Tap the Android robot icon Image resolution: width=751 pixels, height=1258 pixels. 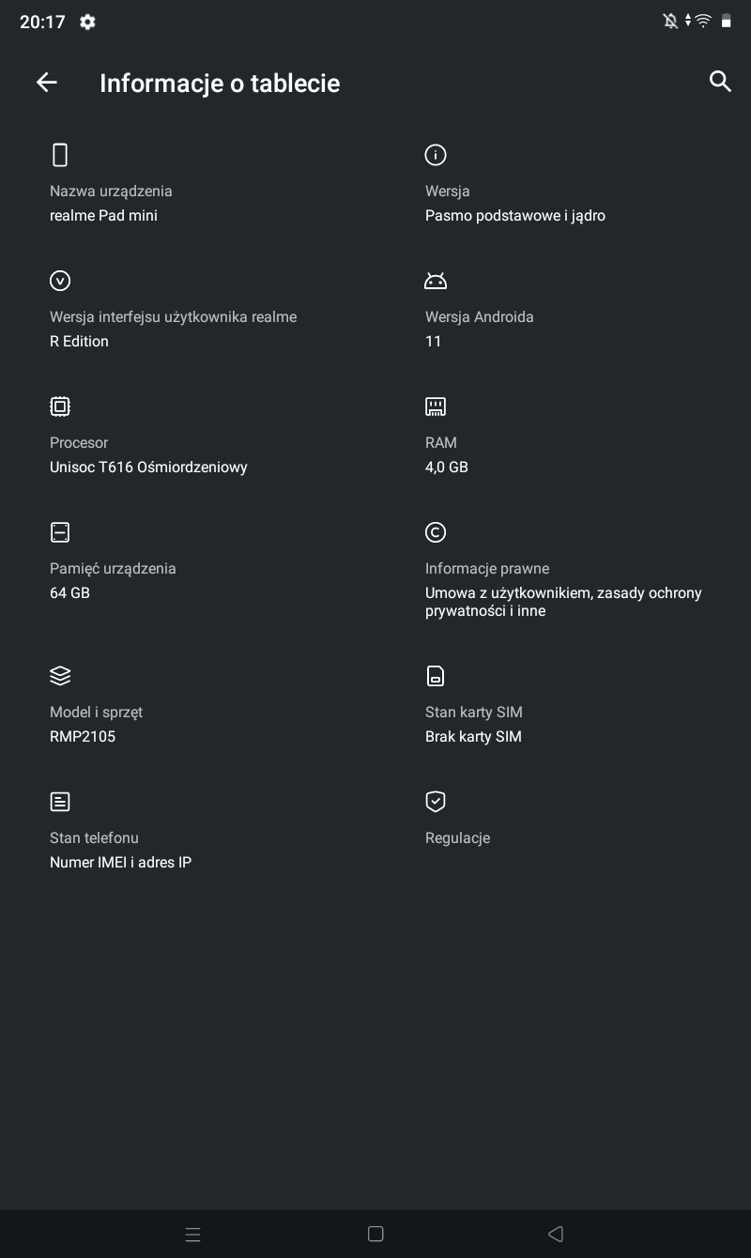click(436, 281)
